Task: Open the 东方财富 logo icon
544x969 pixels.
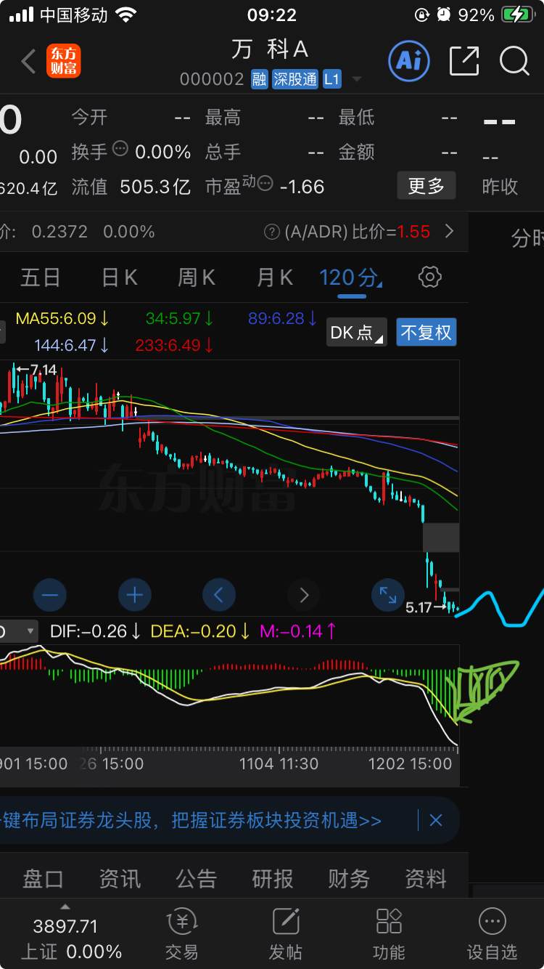Action: [64, 61]
